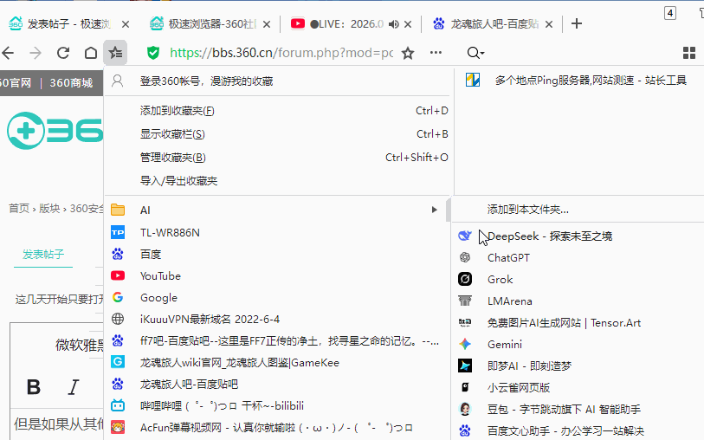Screen dimensions: 704x440
Task: Open the three-dot address bar menu
Action: (x=436, y=53)
